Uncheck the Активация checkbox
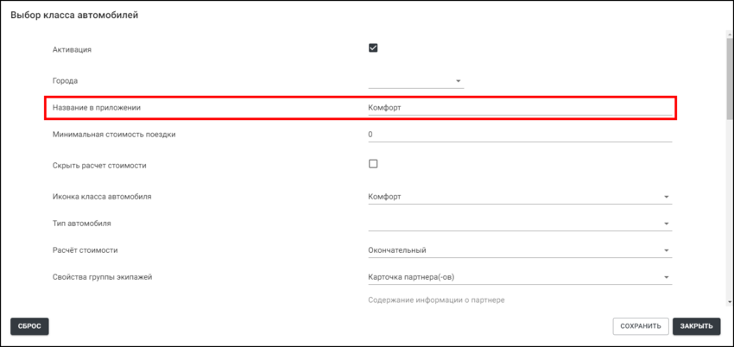The image size is (734, 347). [x=373, y=48]
